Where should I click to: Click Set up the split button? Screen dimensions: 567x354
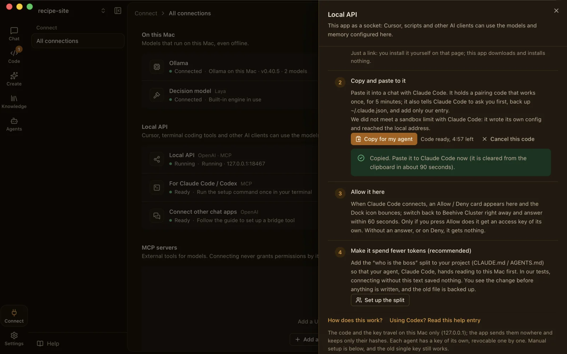tap(380, 300)
